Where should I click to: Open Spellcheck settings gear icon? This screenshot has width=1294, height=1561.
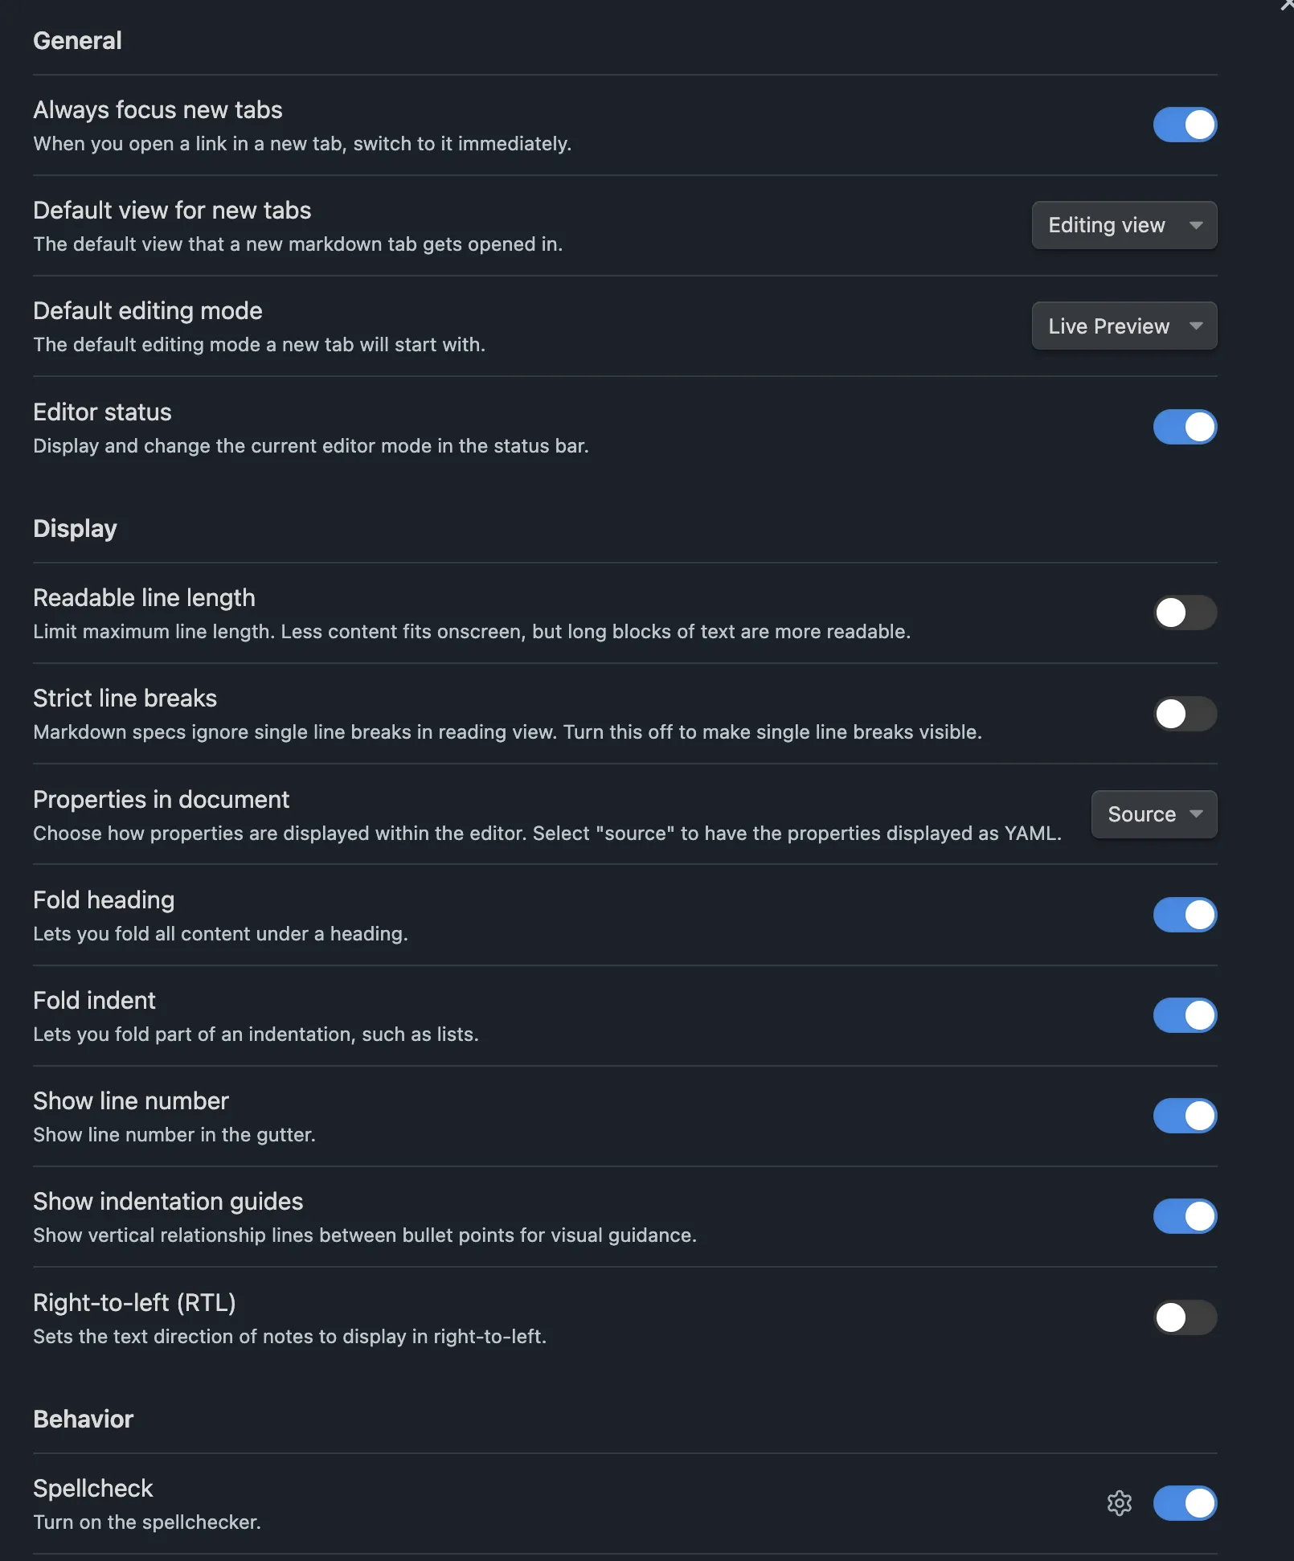pyautogui.click(x=1119, y=1503)
